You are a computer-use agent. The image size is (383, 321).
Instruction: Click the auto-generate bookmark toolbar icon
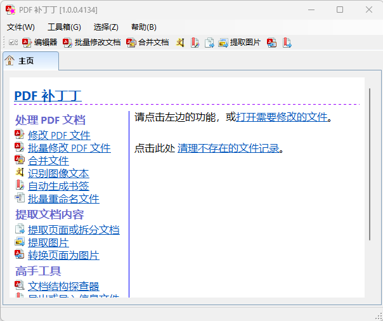195,43
